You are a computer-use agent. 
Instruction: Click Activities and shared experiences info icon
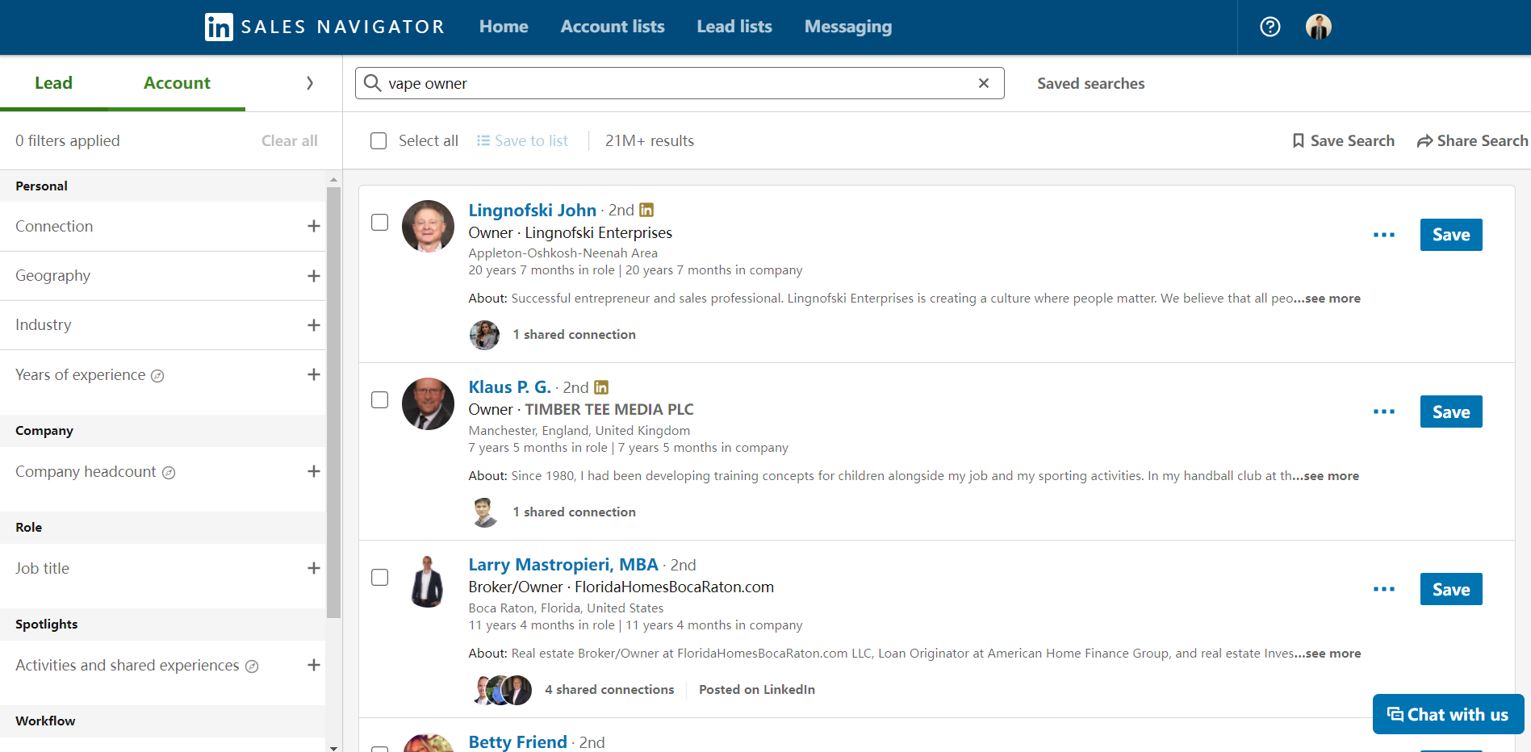coord(252,666)
